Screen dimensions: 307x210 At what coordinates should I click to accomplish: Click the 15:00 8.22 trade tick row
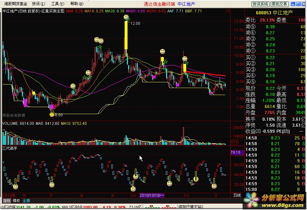(275, 189)
